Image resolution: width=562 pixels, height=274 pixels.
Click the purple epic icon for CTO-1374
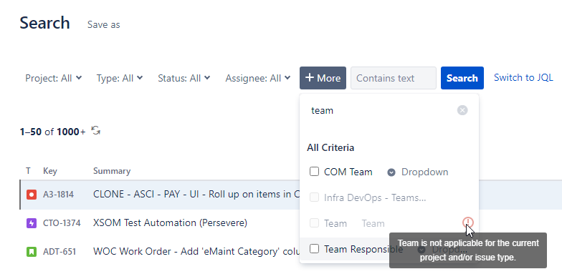32,223
